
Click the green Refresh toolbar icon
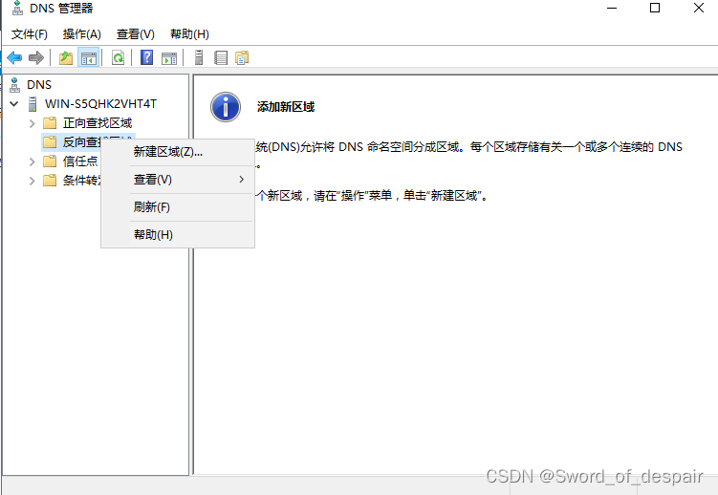point(119,58)
